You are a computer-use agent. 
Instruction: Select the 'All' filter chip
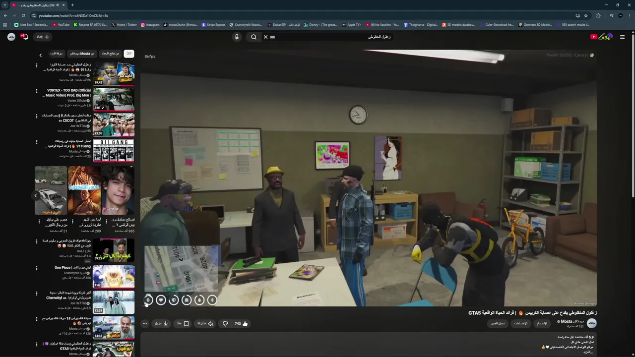pos(128,54)
